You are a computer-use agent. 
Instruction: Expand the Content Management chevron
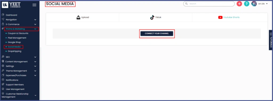[x=35, y=62]
